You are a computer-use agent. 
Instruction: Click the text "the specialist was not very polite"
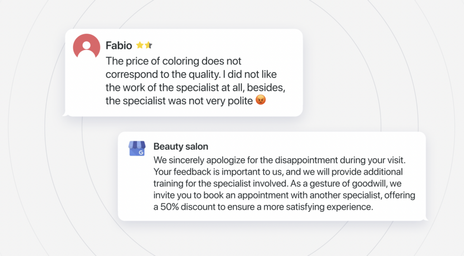coord(179,100)
